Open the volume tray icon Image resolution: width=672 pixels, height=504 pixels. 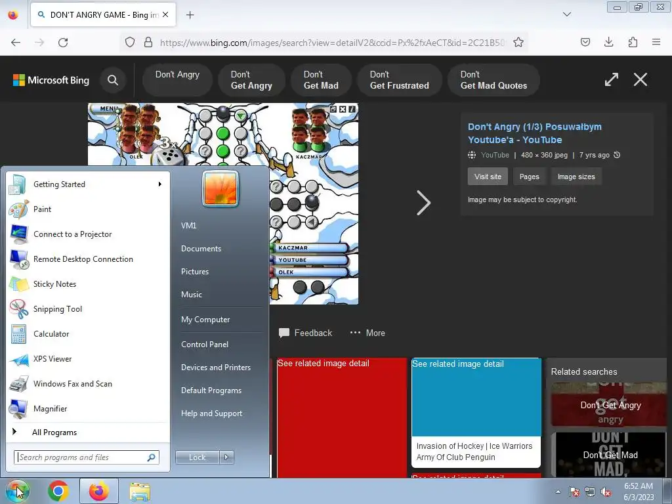pos(606,492)
